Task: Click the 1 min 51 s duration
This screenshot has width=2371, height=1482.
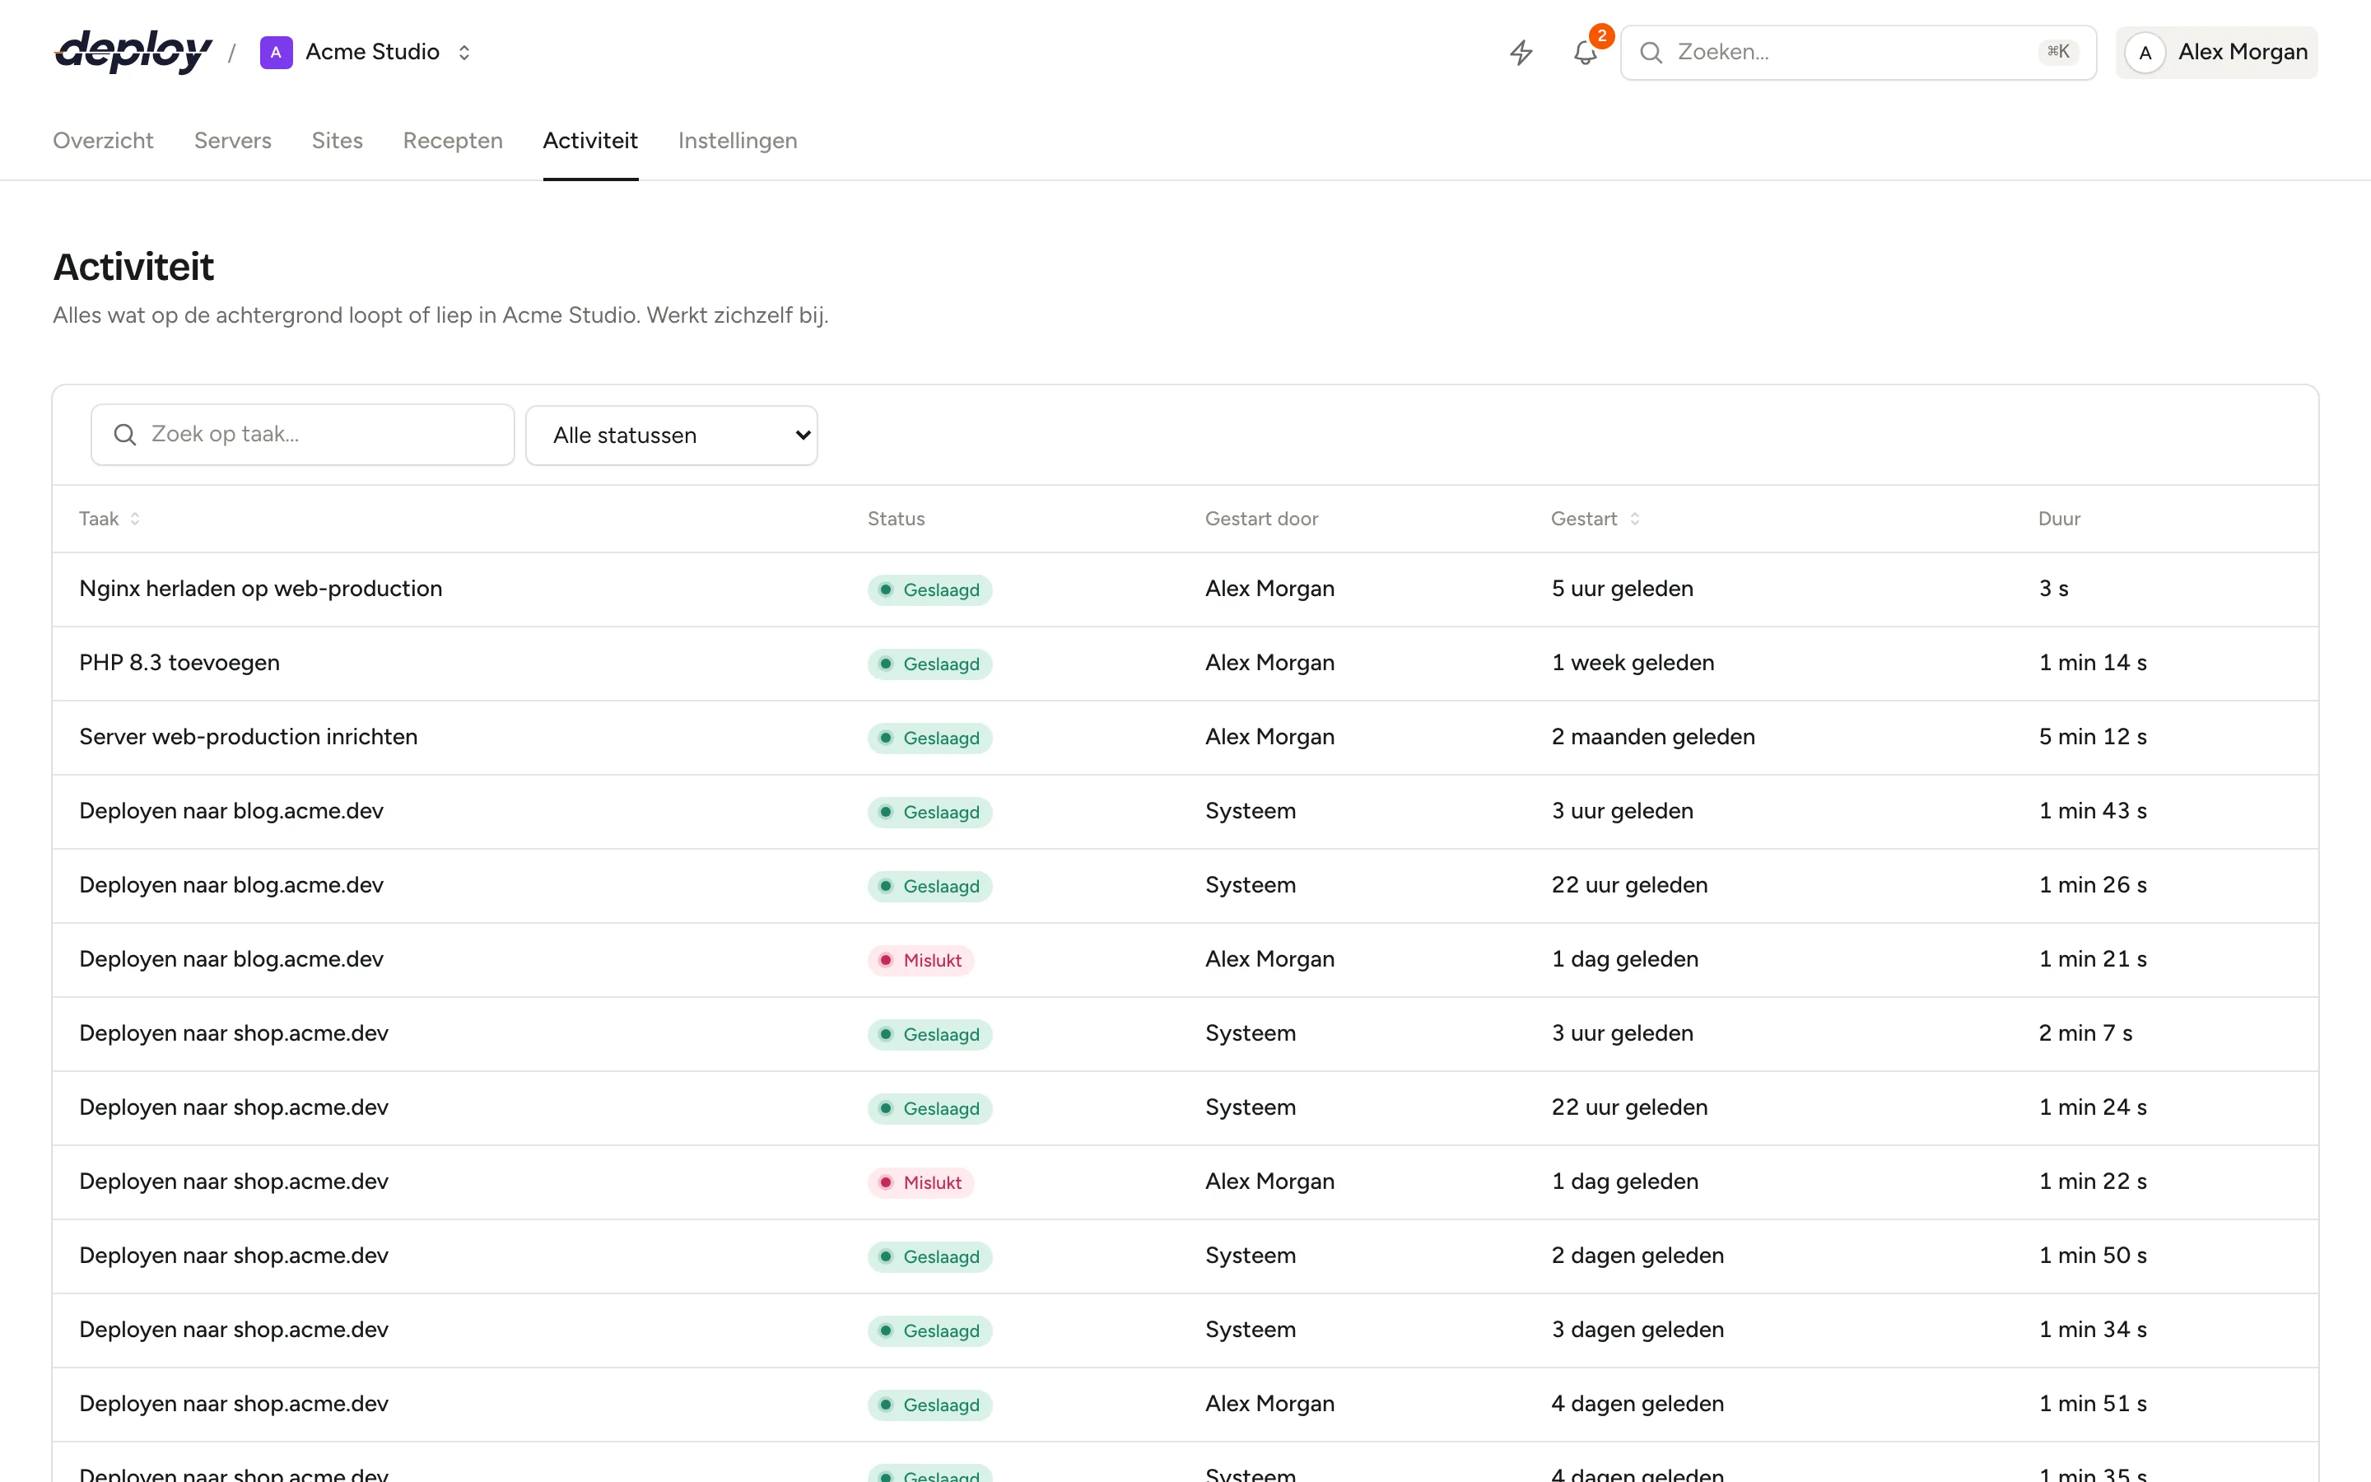Action: 2093,1404
